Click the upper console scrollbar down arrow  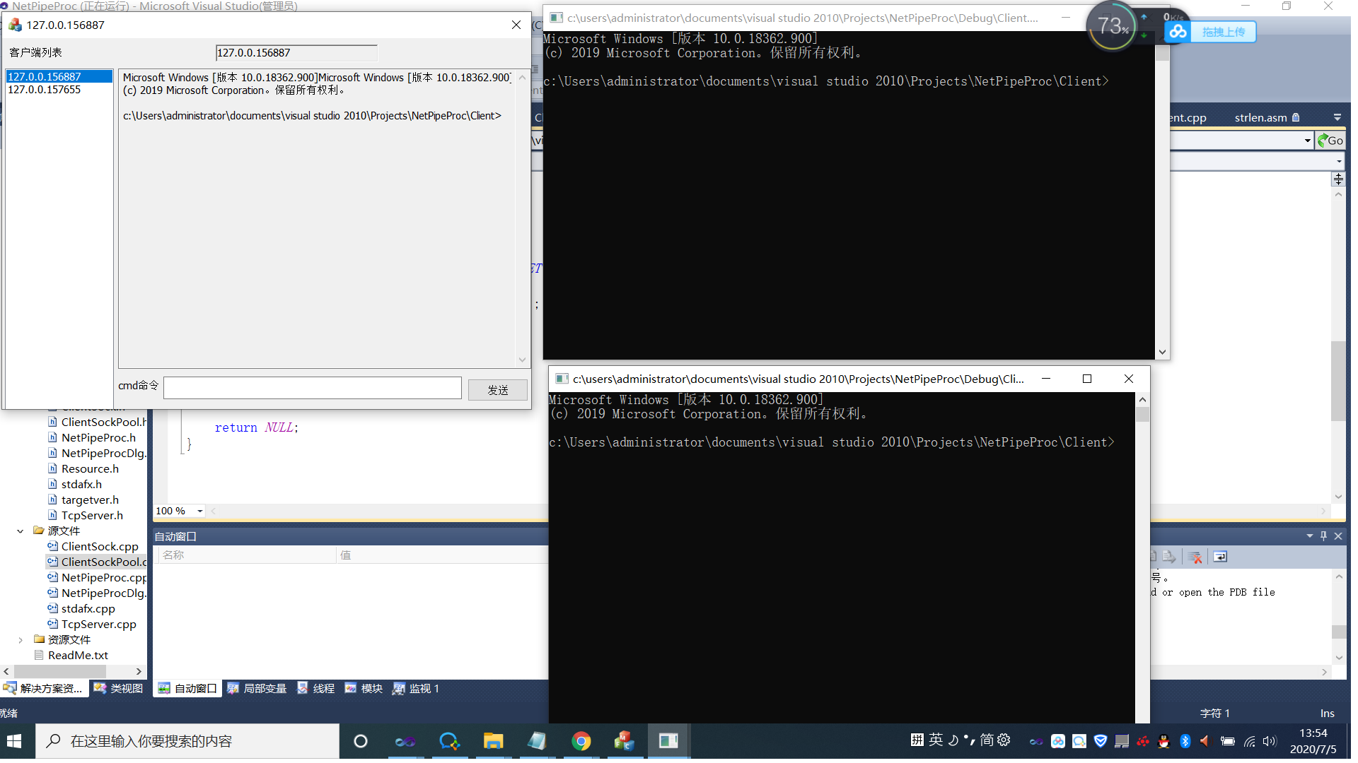pyautogui.click(x=1162, y=351)
